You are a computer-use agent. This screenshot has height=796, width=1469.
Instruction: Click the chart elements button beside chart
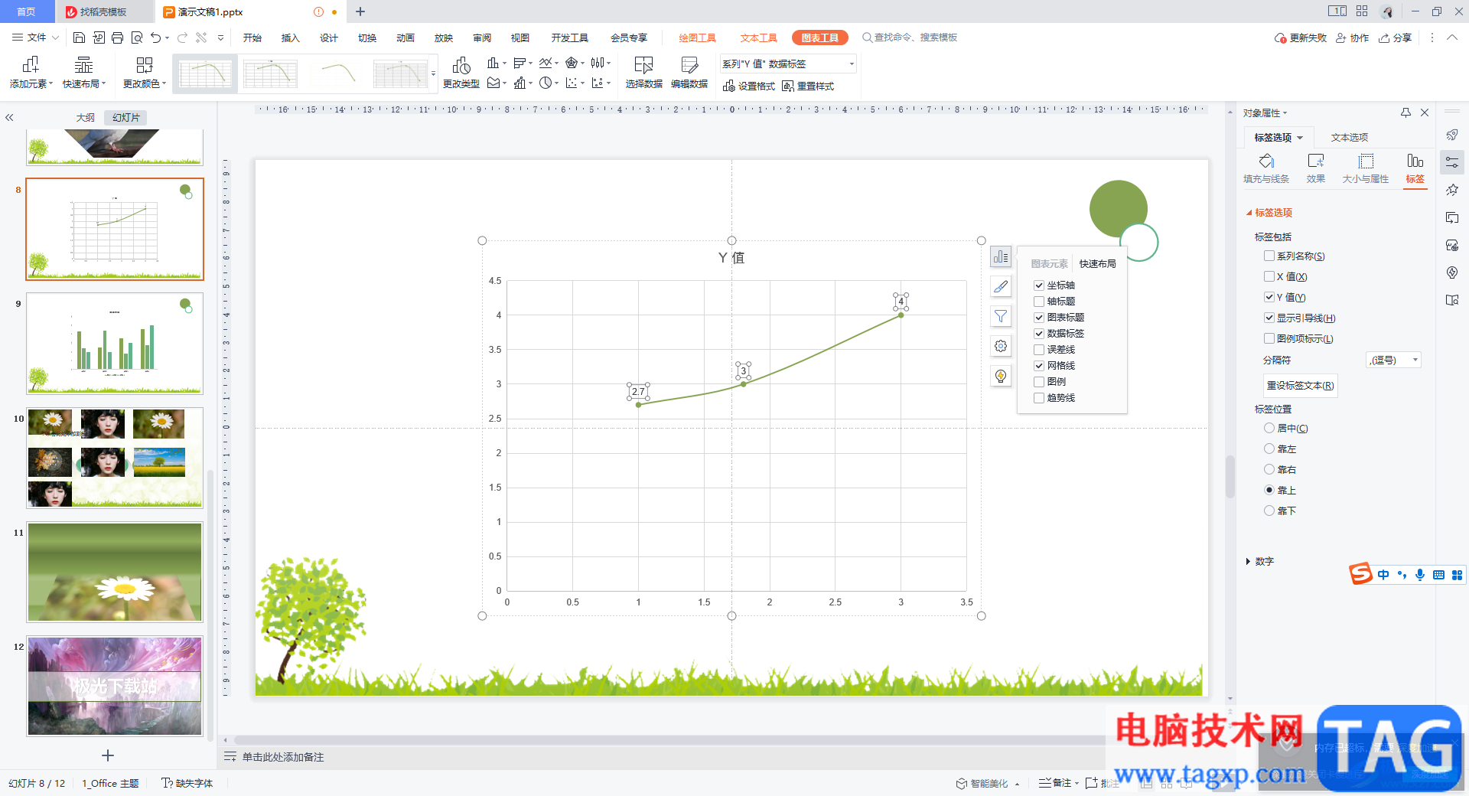point(1001,257)
